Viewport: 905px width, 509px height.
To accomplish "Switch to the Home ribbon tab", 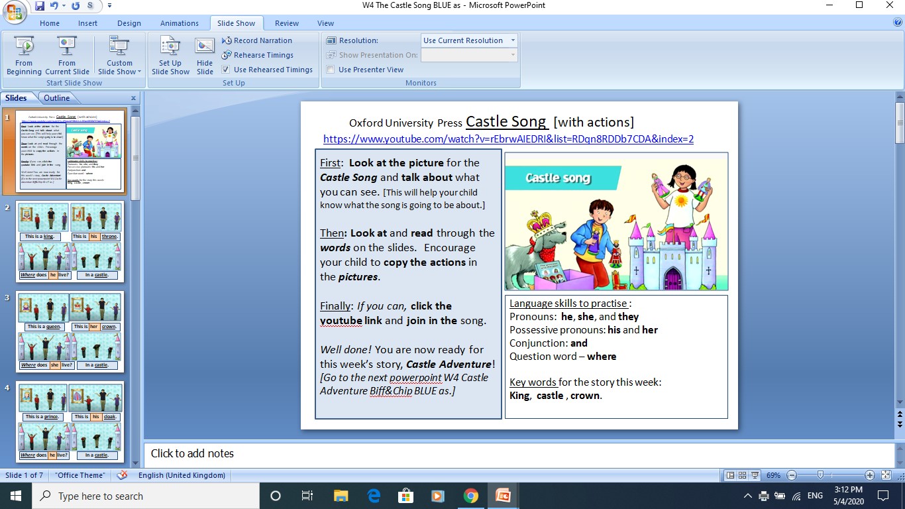I will (50, 23).
